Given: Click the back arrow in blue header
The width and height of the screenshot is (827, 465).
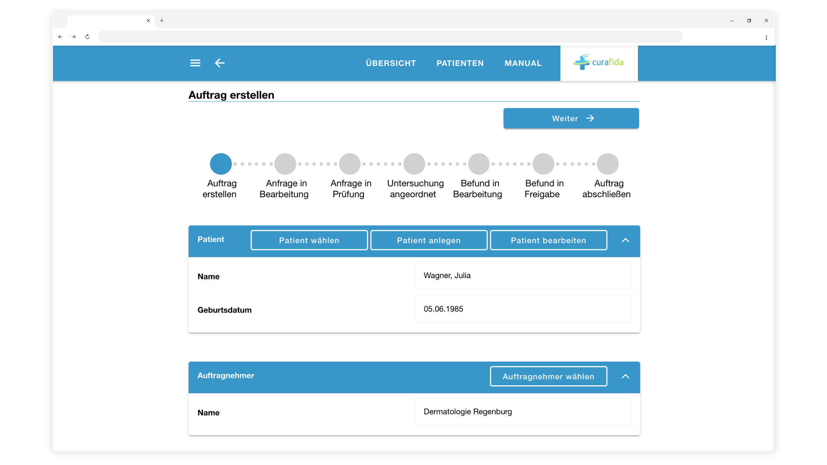Looking at the screenshot, I should [220, 63].
